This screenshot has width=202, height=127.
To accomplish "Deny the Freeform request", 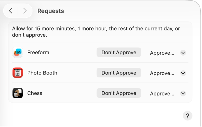I will click(x=119, y=52).
